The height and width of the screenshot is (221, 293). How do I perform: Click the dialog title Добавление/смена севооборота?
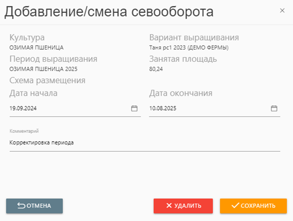(109, 12)
